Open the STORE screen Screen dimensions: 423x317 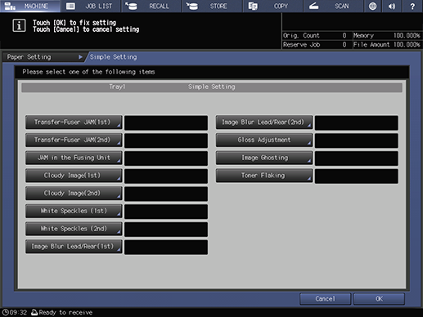[212, 6]
